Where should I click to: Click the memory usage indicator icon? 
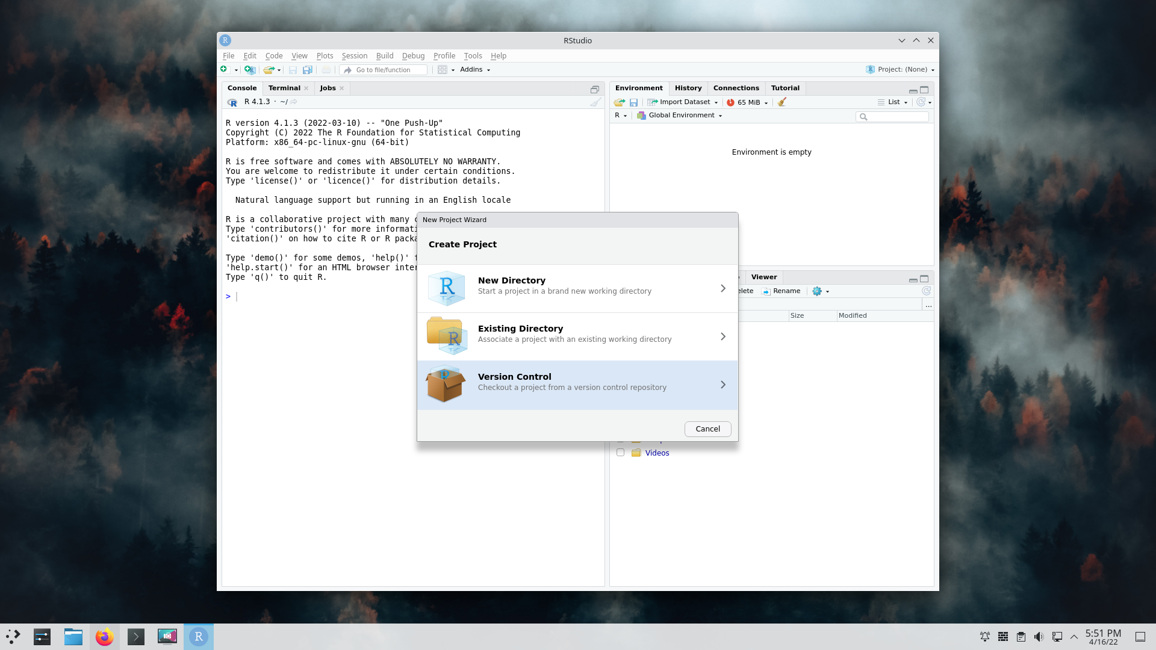[730, 102]
